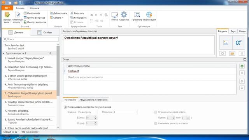Duplicate question with Дублировать
This screenshot has height=140, width=249.
(58, 13)
